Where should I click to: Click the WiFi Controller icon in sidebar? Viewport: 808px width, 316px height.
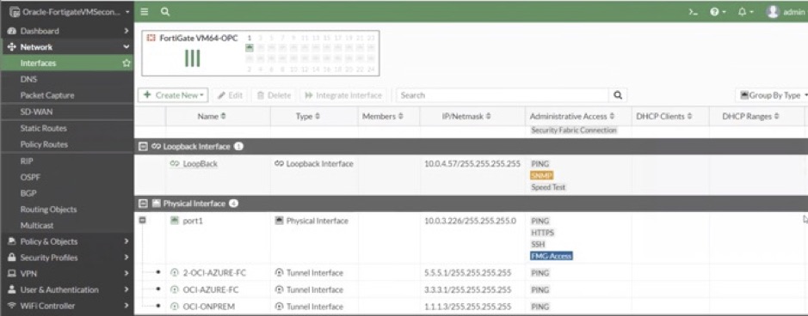(11, 306)
